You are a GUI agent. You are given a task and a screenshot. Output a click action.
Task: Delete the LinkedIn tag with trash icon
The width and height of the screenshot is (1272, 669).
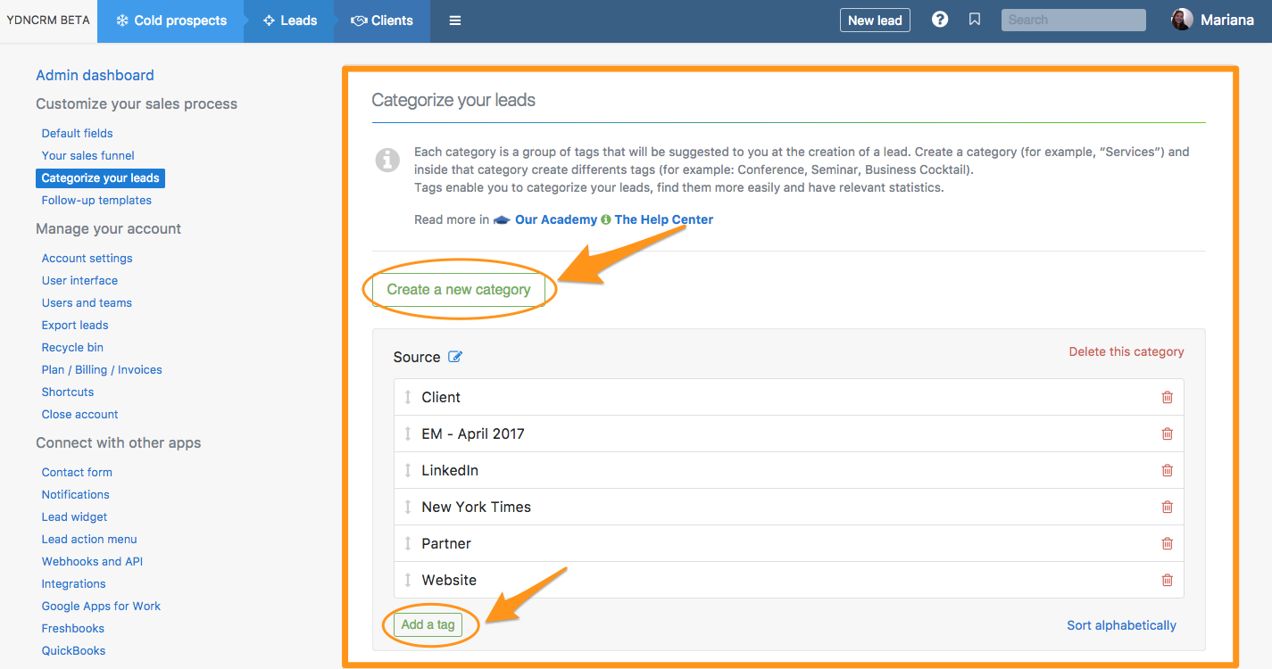tap(1167, 470)
